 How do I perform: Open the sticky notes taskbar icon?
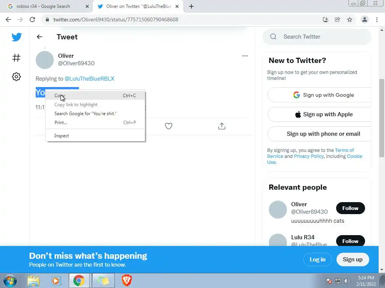pyautogui.click(x=103, y=280)
